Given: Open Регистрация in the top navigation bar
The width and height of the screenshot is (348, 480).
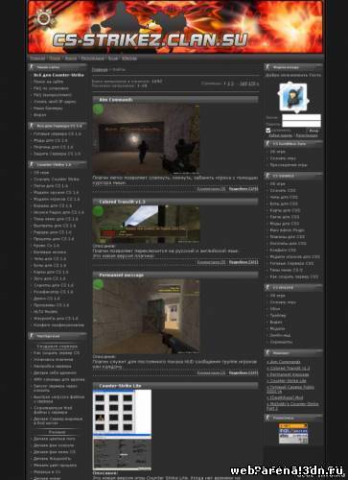Looking at the screenshot, I should tap(92, 59).
